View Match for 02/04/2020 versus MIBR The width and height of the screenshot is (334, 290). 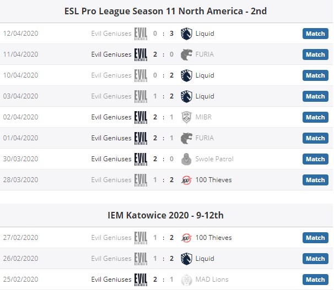315,117
